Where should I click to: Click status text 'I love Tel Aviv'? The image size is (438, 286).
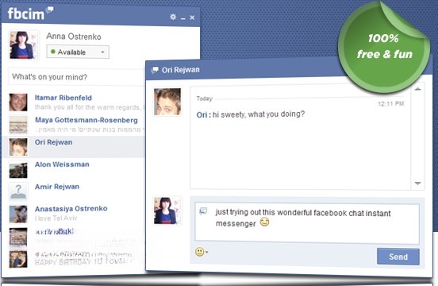(56, 218)
